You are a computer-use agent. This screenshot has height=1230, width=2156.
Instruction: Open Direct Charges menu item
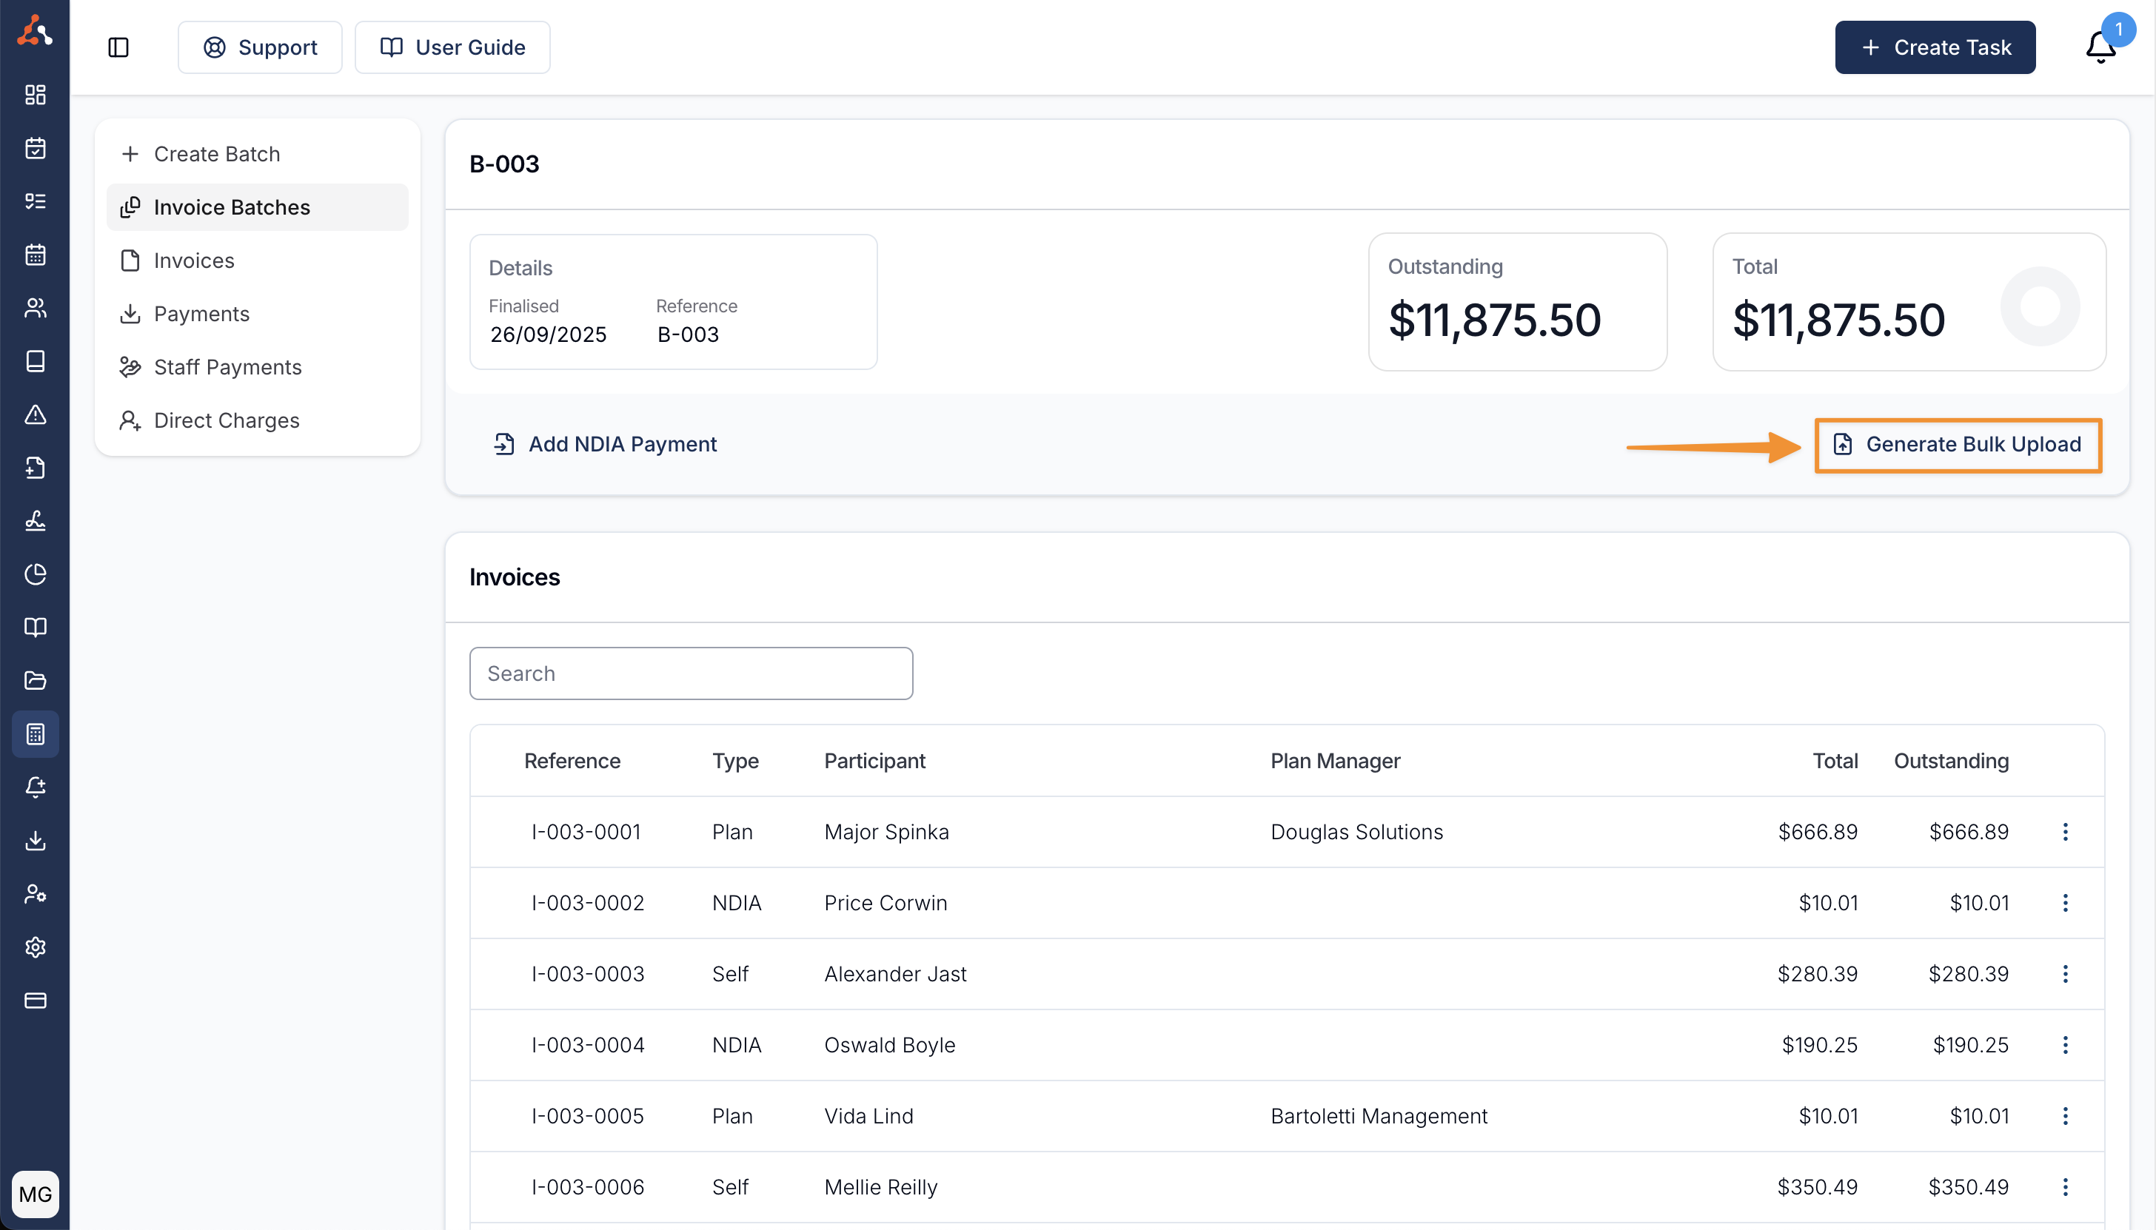226,420
